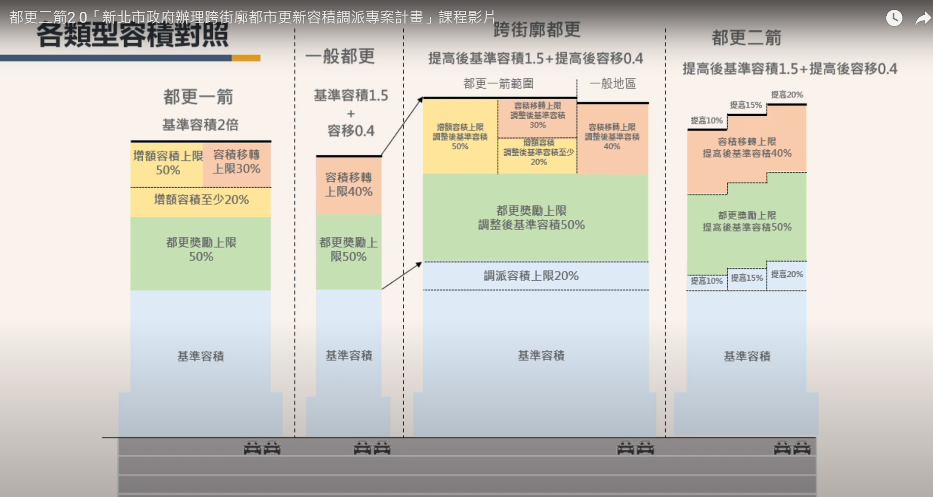Screen dimensions: 933x497
Task: Click the 都更一箭範圍 label
Action: click(x=498, y=84)
